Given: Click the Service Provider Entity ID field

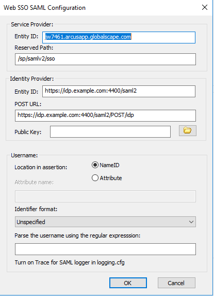Looking at the screenshot, I should [x=119, y=37].
